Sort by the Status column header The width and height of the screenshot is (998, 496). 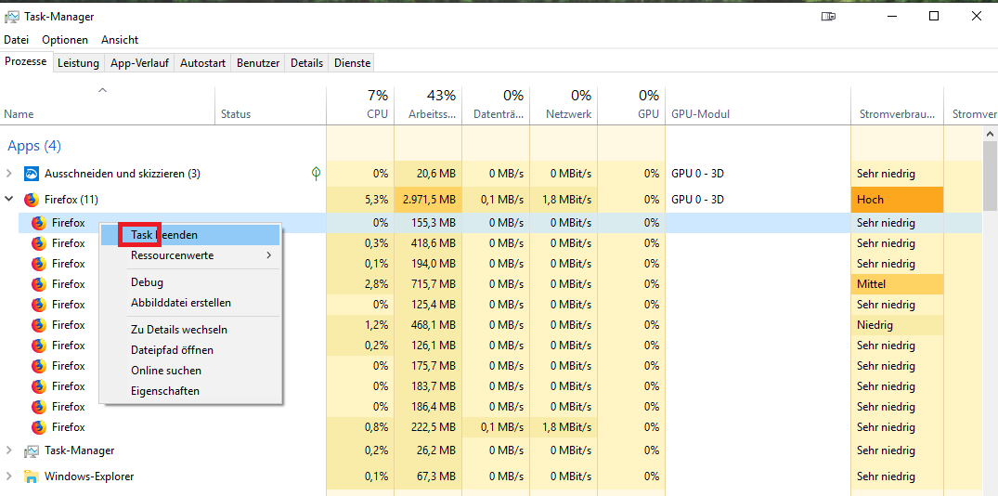pyautogui.click(x=270, y=105)
